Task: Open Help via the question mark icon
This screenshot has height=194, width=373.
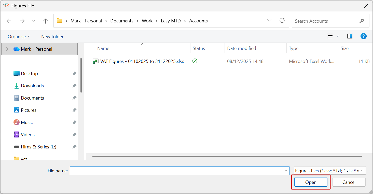Action: pos(363,36)
